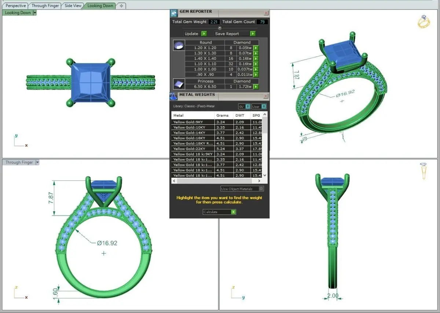440x313 pixels.
Task: Click the horizontal scrollbar left arrow in metal list
Action: click(x=174, y=181)
